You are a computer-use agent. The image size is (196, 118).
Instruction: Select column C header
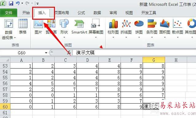(66, 60)
